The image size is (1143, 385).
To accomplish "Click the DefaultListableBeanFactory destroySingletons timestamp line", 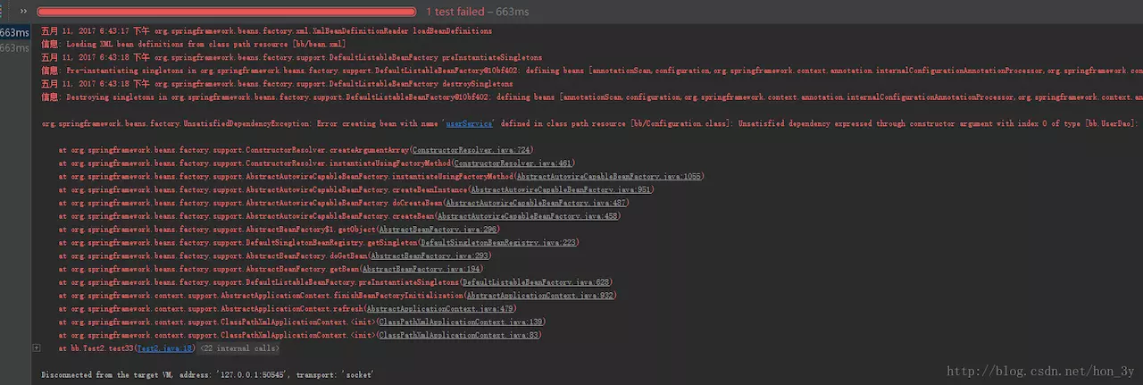I will [277, 83].
